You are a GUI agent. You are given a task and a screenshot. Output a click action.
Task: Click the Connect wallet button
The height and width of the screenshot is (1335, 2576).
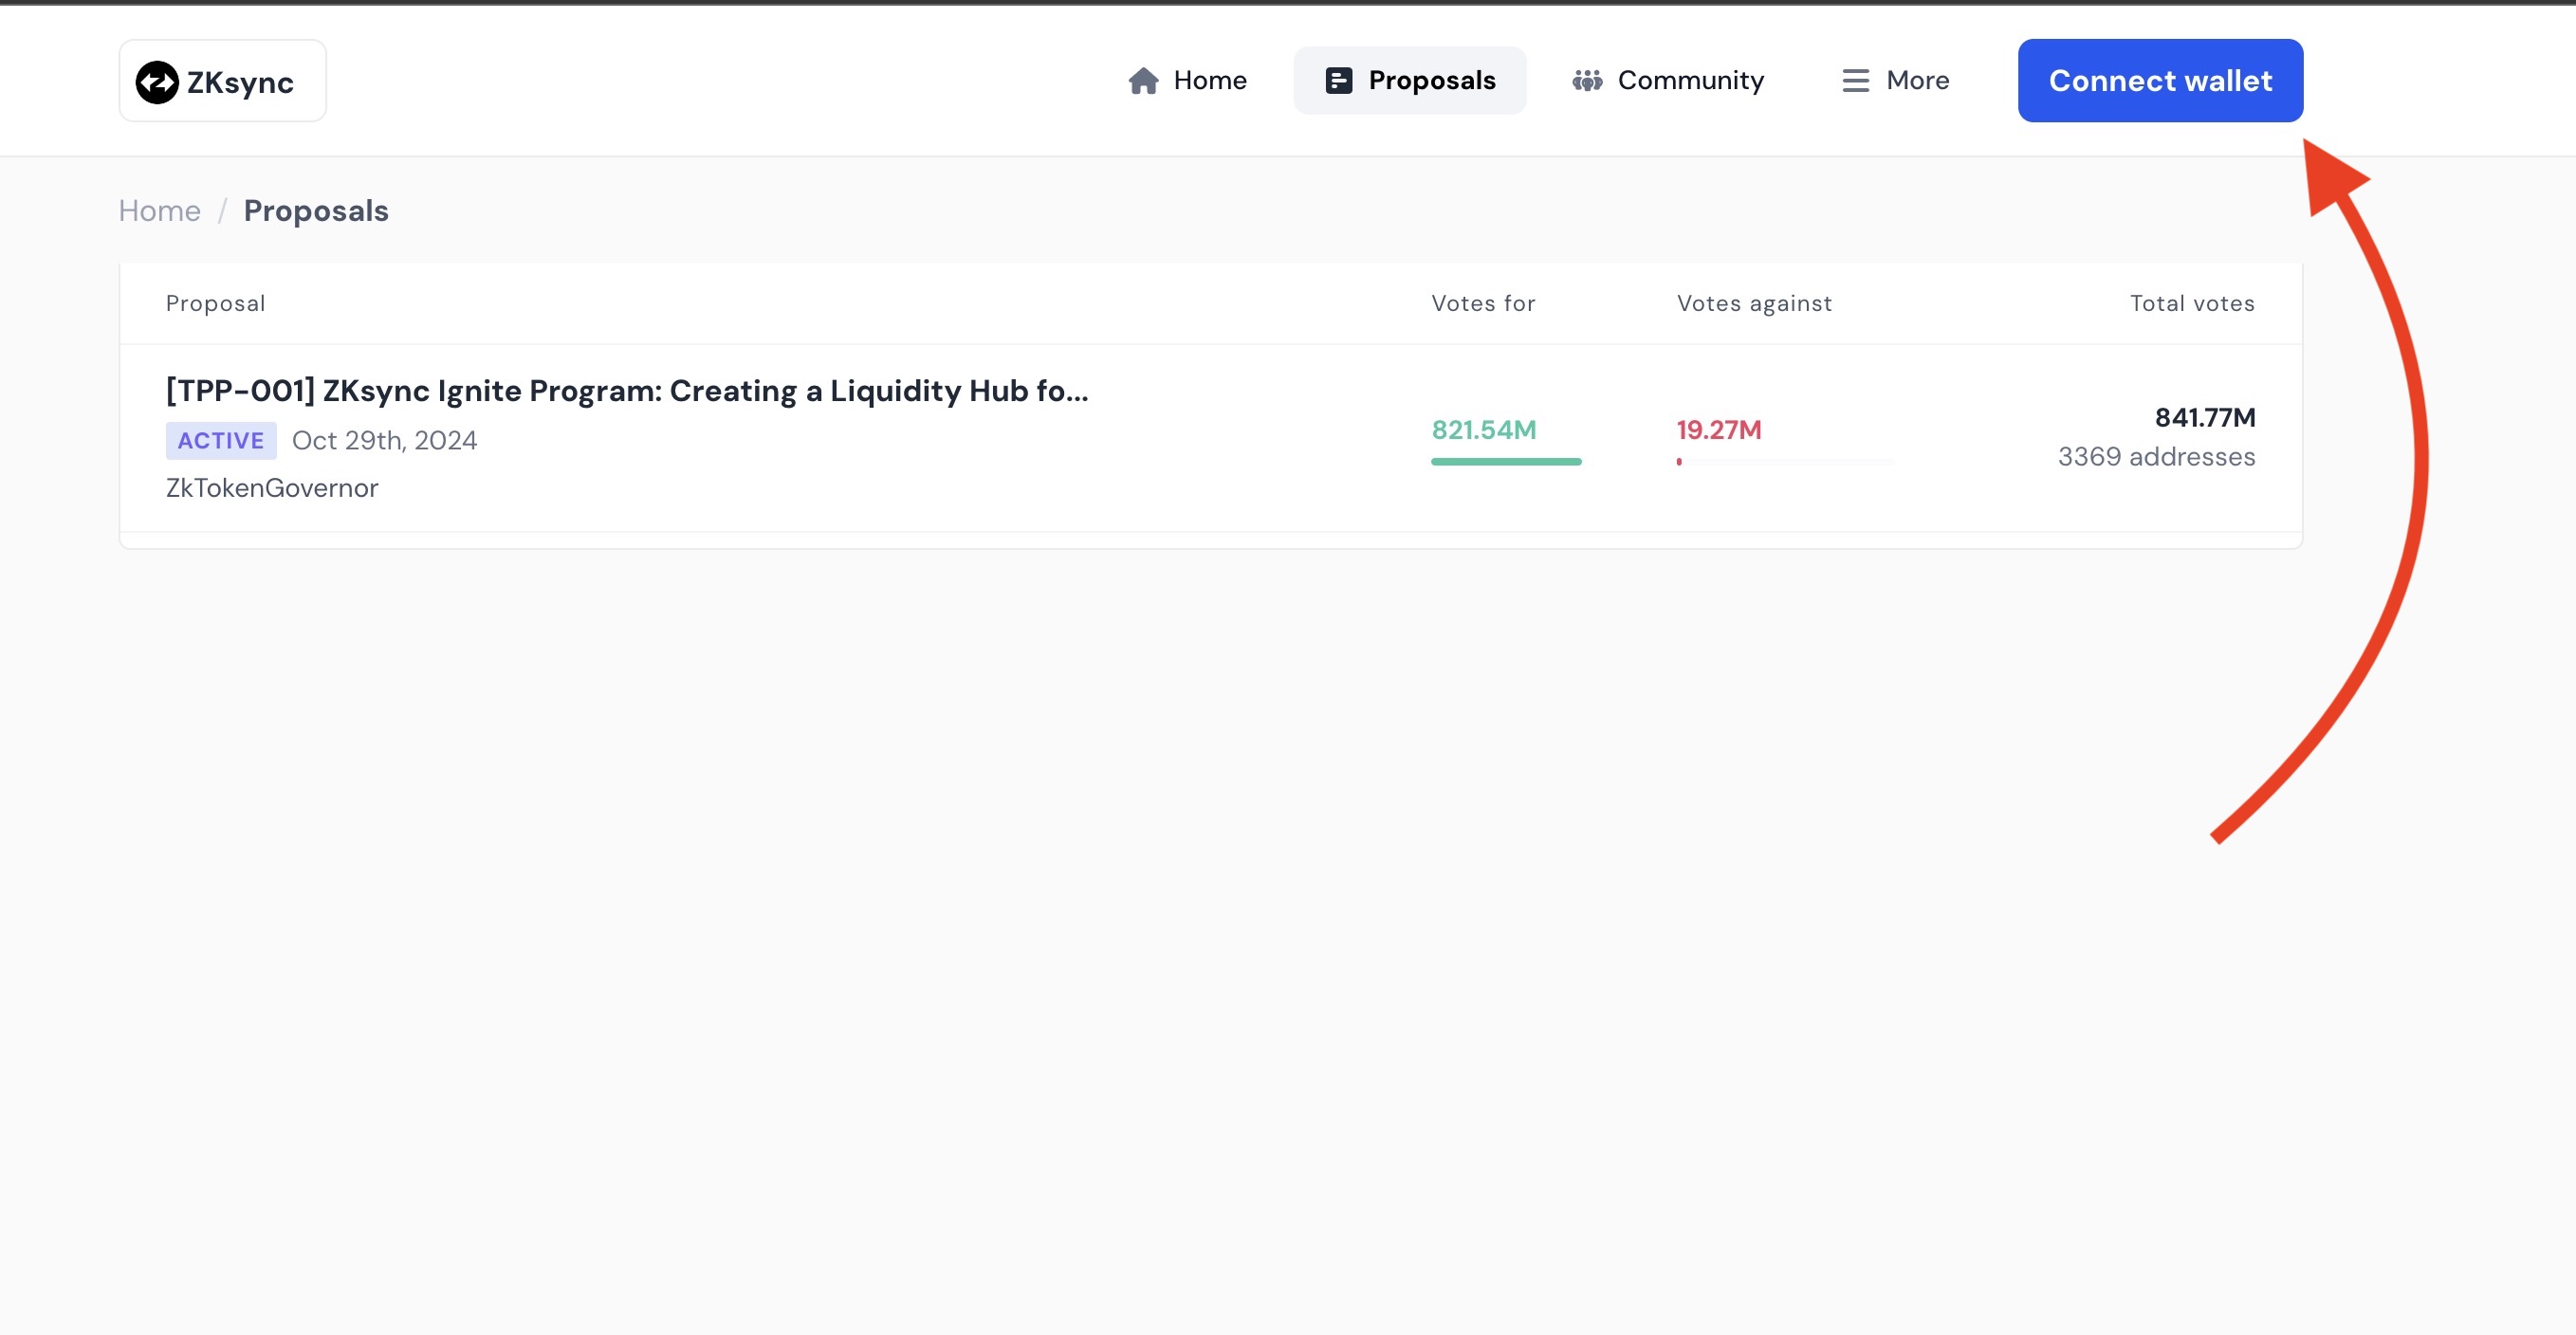pos(2160,81)
